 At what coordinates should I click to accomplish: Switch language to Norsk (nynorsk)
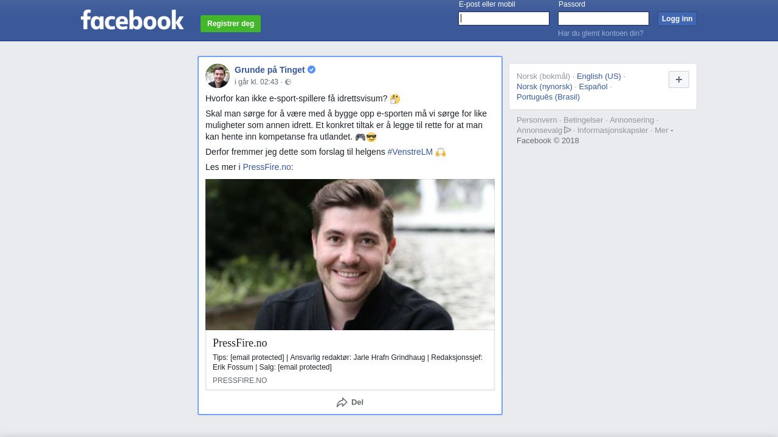[545, 87]
